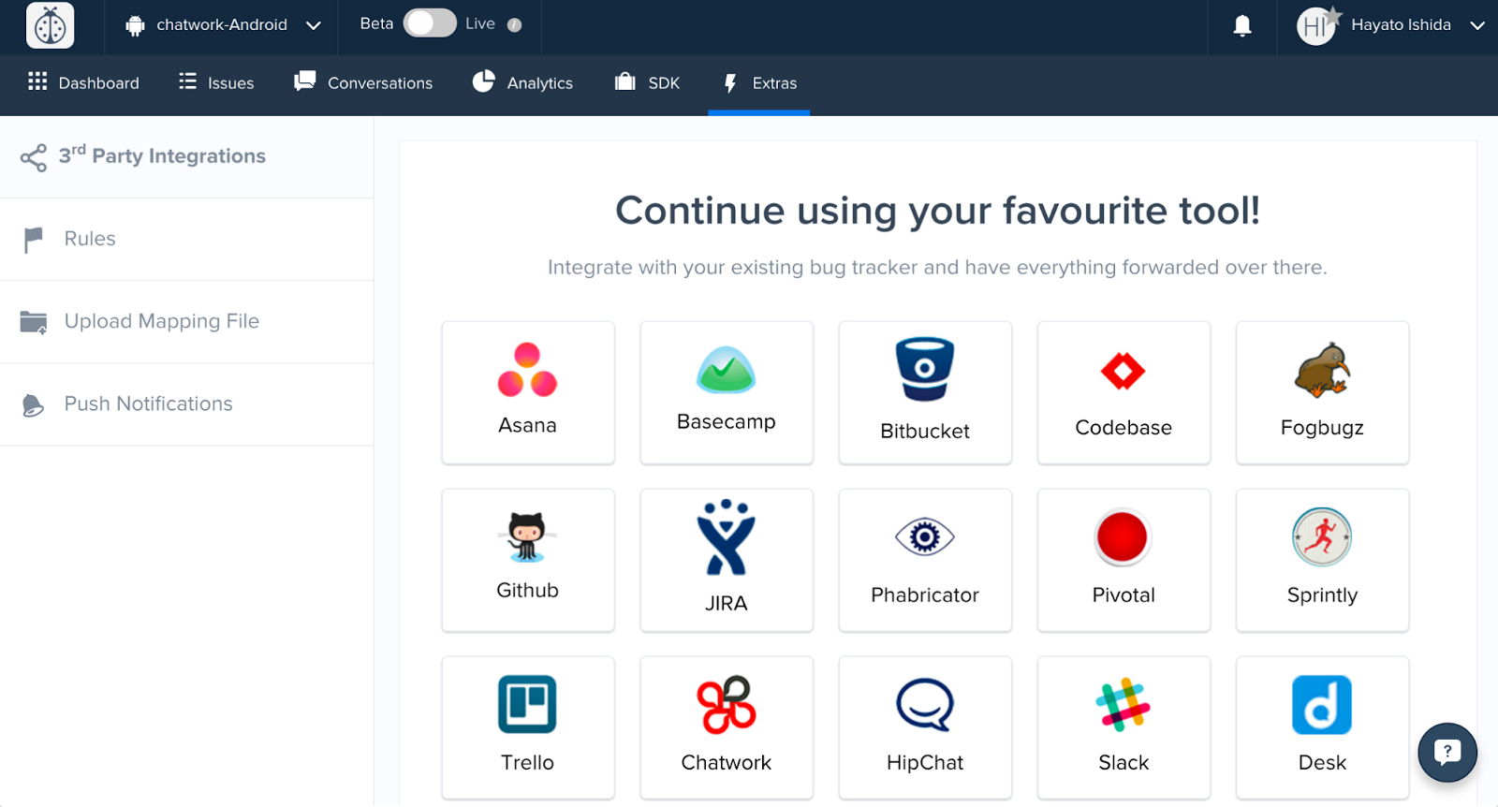Screen dimensions: 1498x807
Task: Switch to the Conversations tab
Action: click(363, 83)
